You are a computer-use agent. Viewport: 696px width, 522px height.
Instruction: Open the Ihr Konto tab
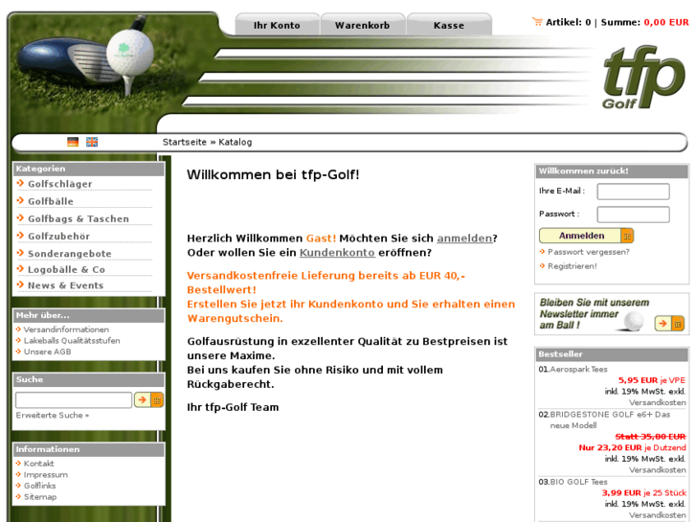[x=277, y=25]
